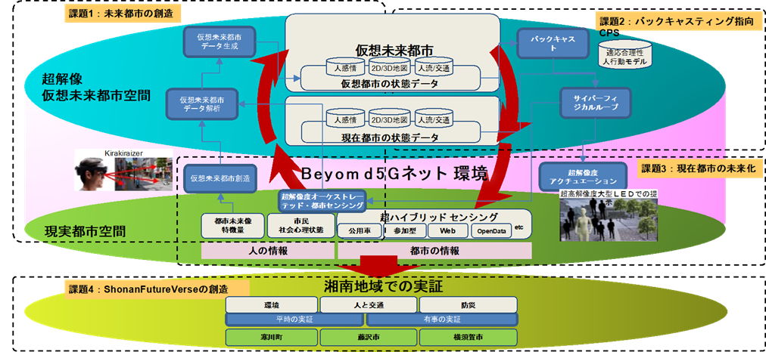Click the 仮想都市の状態データ label
This screenshot has width=766, height=352.
tap(389, 83)
